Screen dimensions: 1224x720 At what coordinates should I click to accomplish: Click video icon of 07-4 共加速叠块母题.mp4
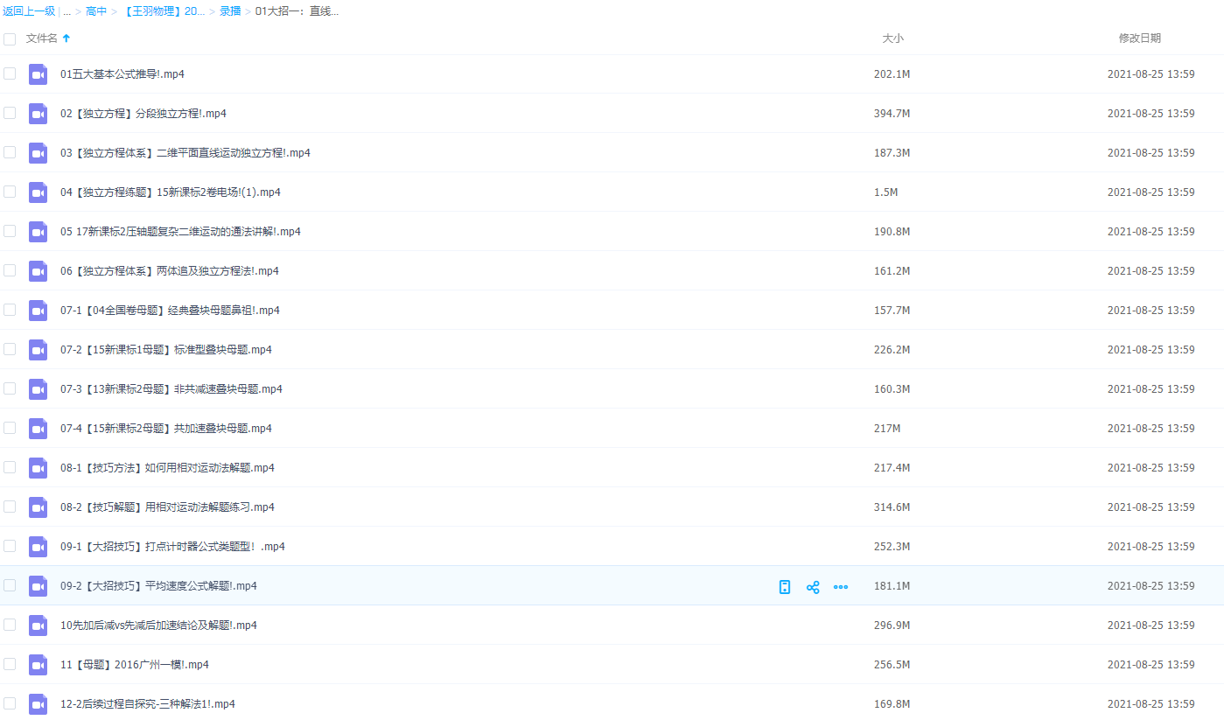pyautogui.click(x=38, y=429)
